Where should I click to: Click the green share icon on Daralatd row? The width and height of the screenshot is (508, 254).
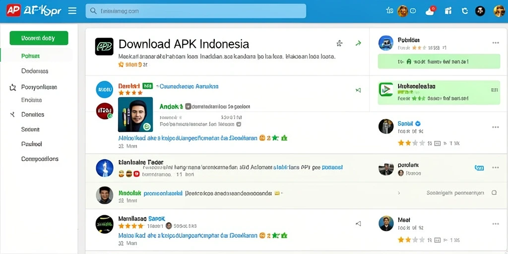point(358,90)
